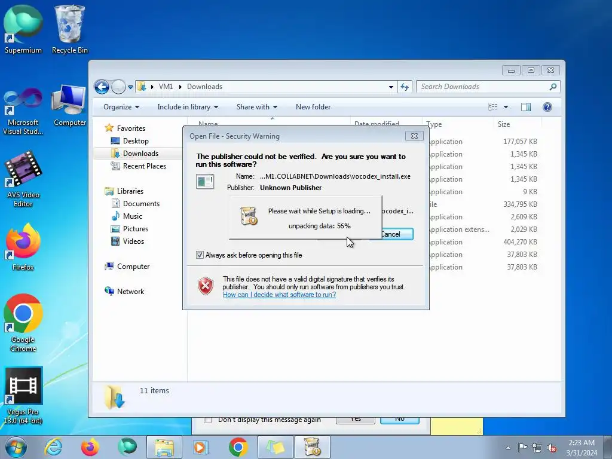Open Music library in navigation pane

point(133,216)
